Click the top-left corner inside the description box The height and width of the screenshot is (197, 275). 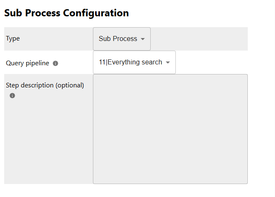(97, 78)
